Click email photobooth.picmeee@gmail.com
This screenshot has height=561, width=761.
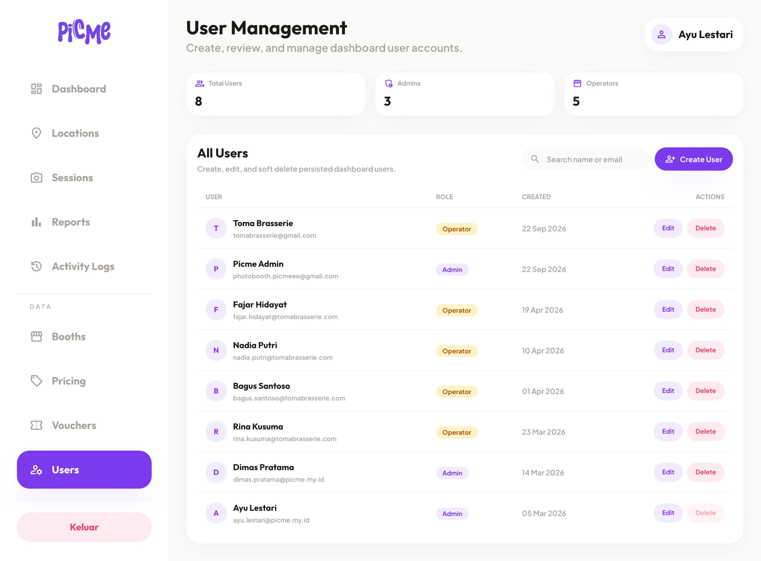(x=285, y=276)
